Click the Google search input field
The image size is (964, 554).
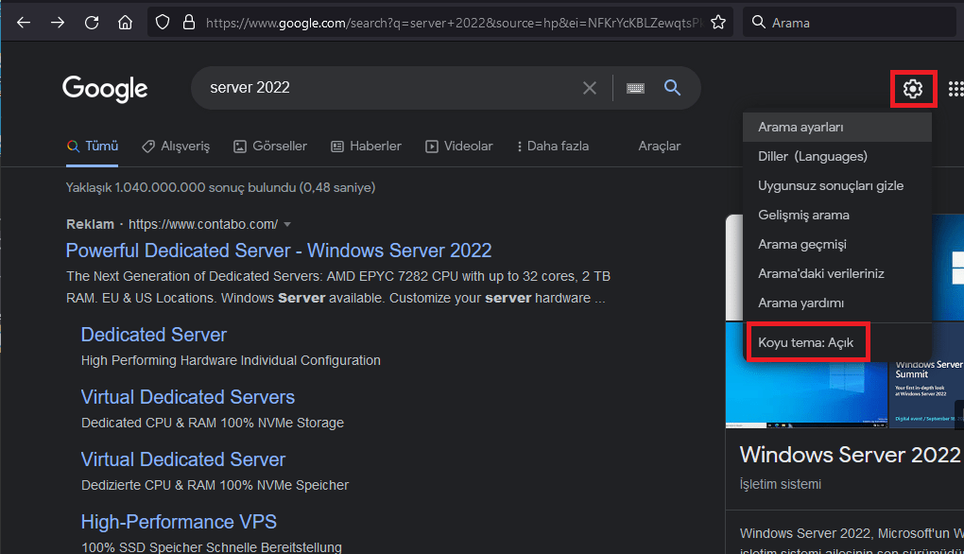[x=387, y=88]
